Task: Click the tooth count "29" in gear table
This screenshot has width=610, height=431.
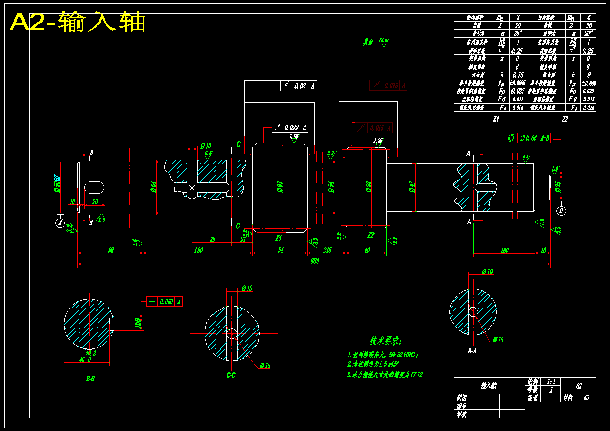Action: point(517,26)
